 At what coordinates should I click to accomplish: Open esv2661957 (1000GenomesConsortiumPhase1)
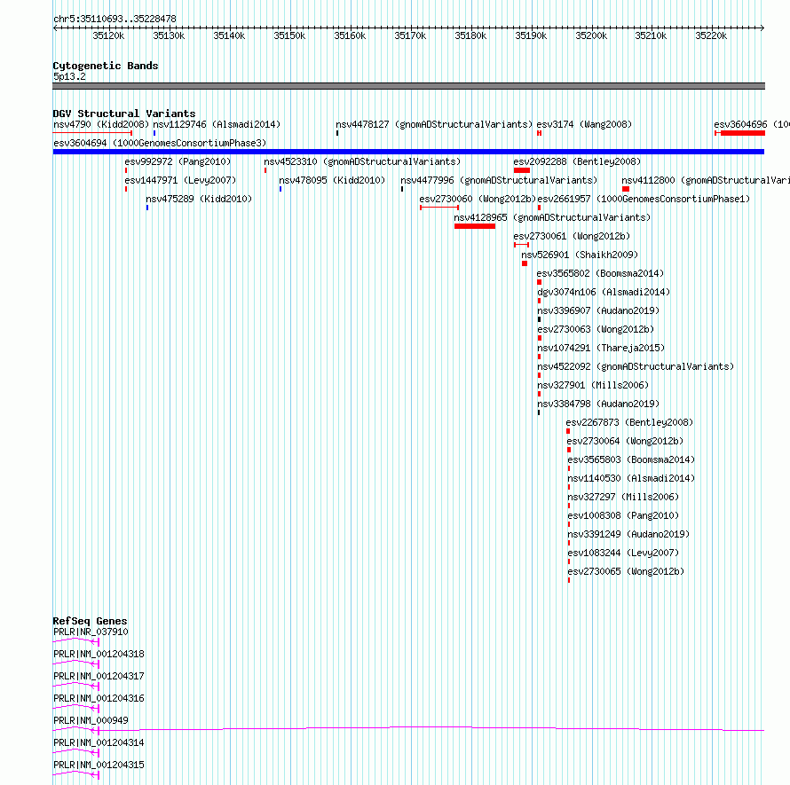(644, 199)
